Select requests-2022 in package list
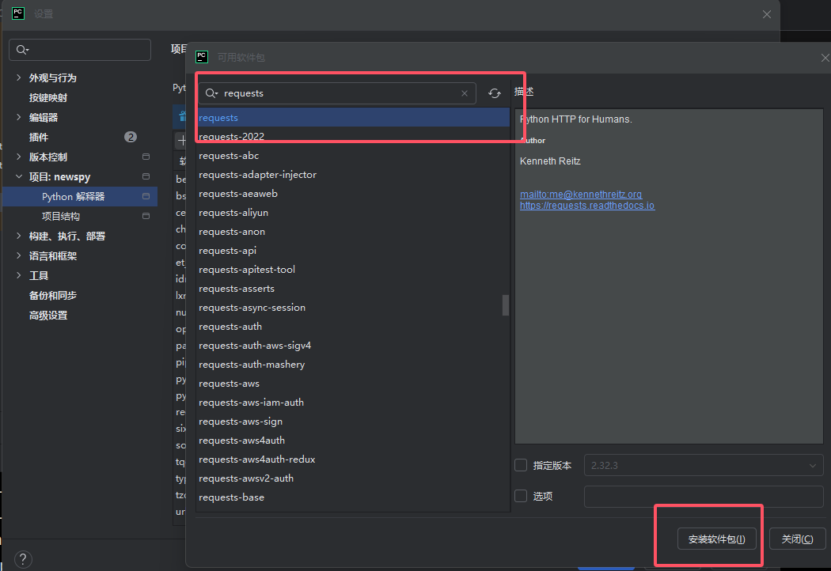Image resolution: width=831 pixels, height=571 pixels. tap(353, 137)
